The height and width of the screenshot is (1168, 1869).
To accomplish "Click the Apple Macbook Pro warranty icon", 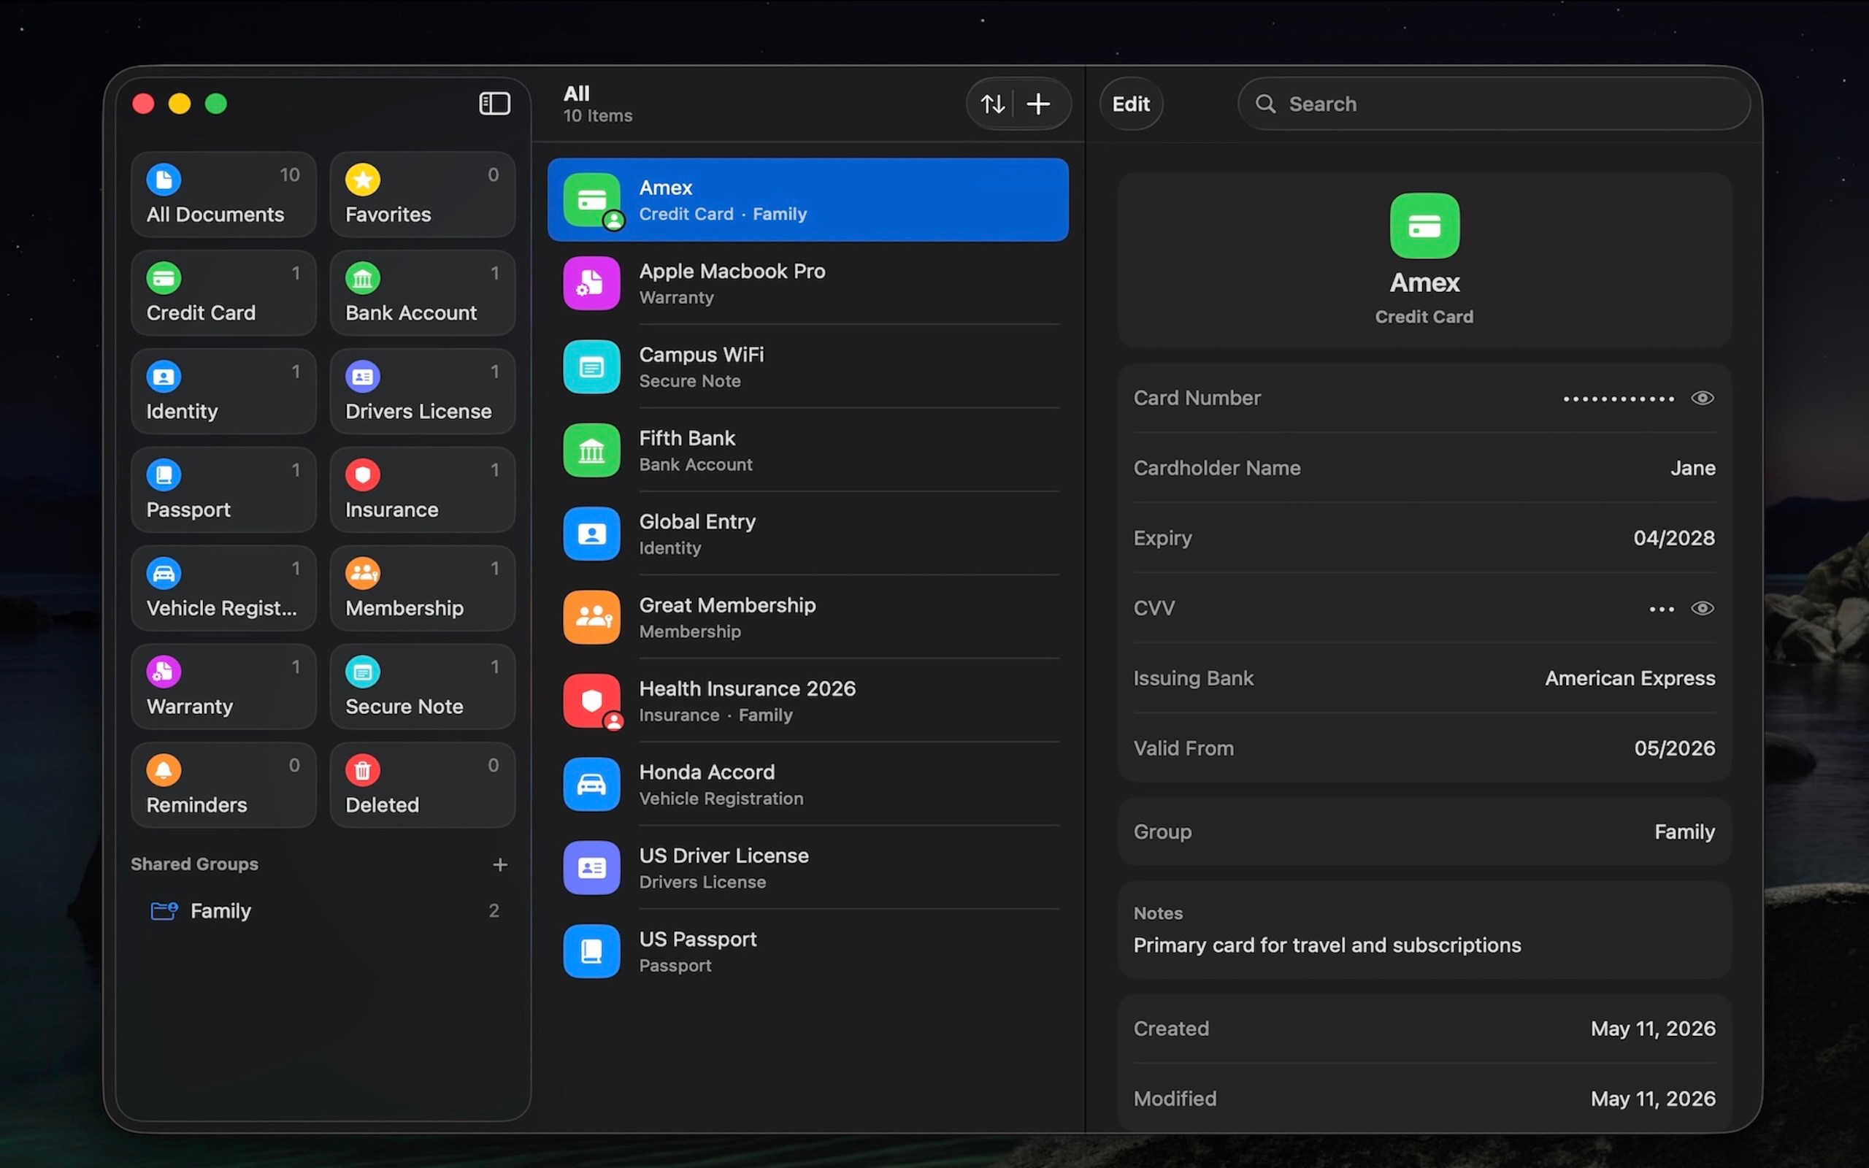I will [x=591, y=283].
